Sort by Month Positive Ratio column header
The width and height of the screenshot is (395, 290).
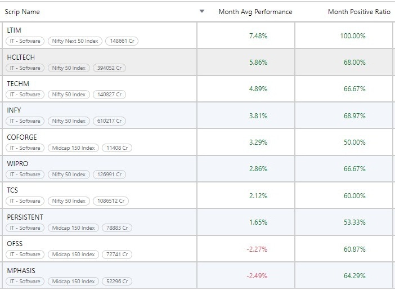pyautogui.click(x=358, y=12)
